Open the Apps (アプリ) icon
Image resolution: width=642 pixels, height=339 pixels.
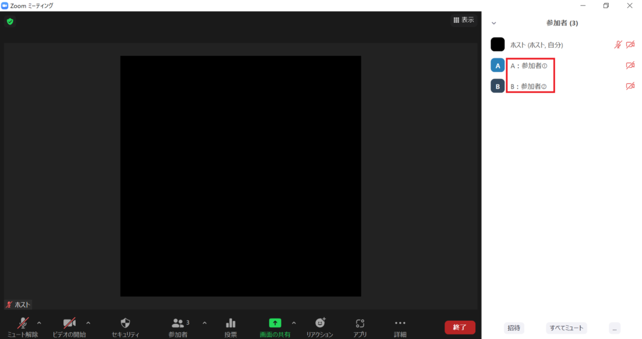(x=360, y=323)
